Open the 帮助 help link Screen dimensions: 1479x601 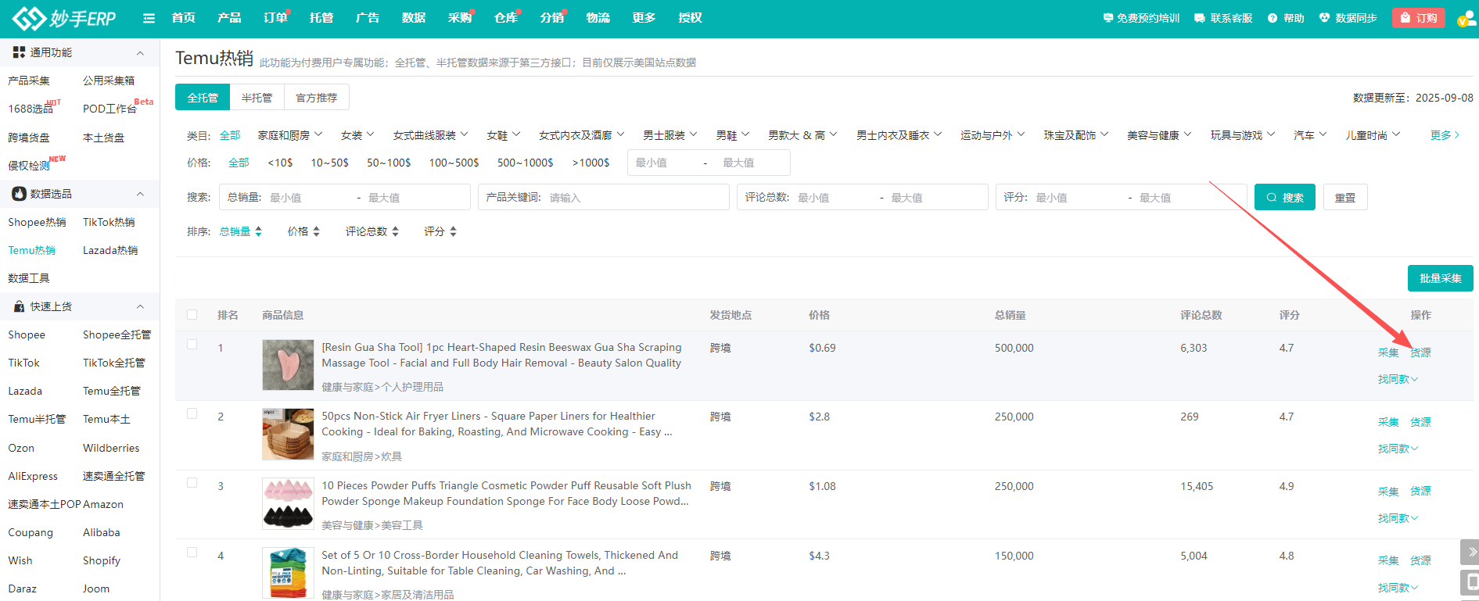point(1286,18)
